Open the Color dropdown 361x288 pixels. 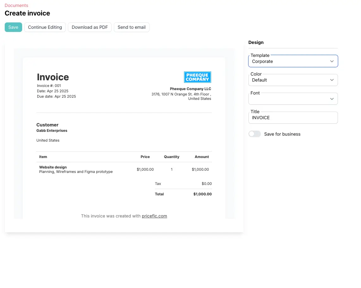(293, 80)
